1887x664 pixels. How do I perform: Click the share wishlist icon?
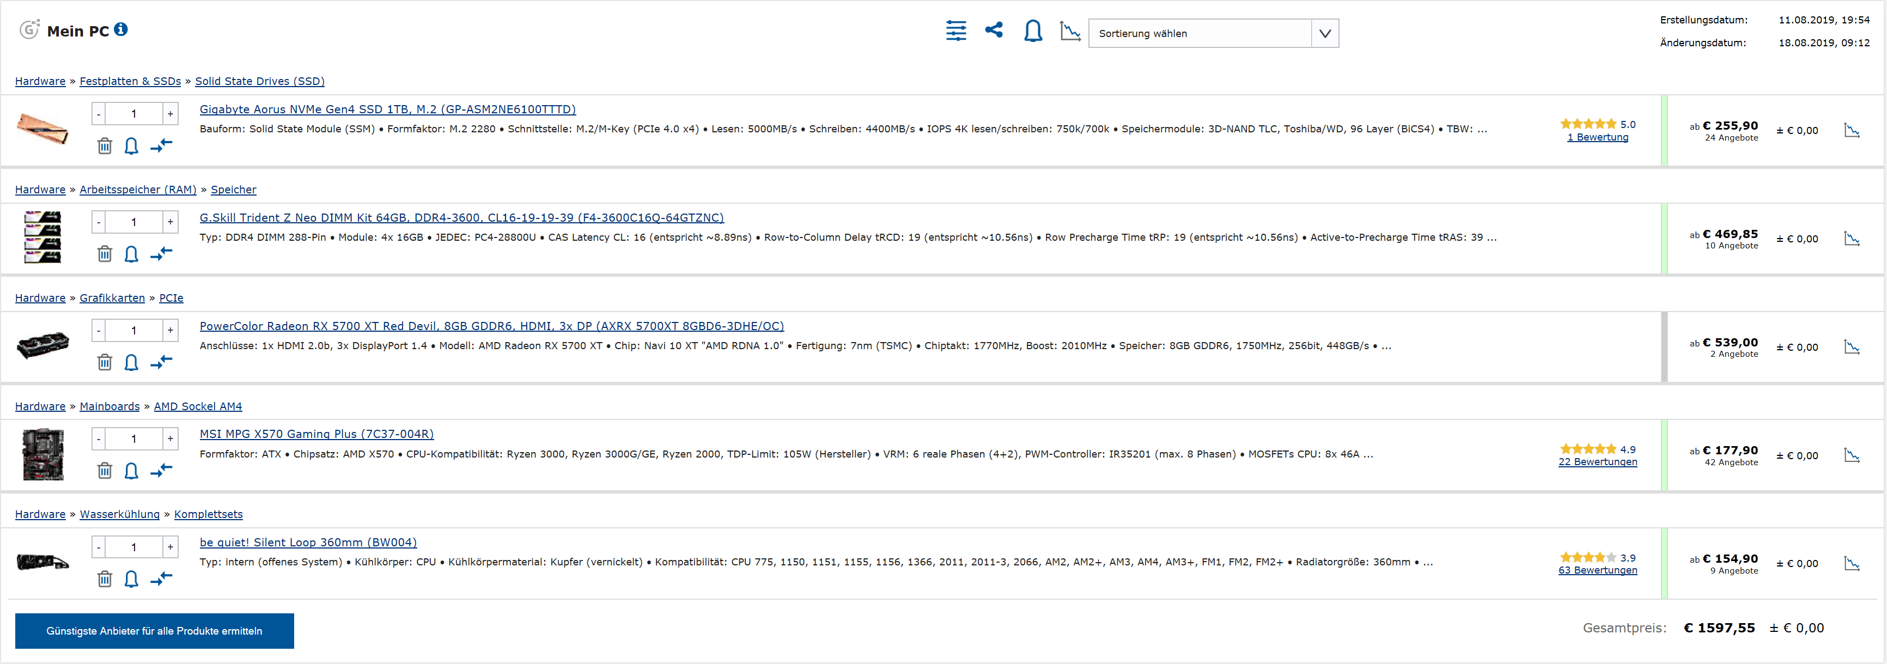tap(993, 30)
